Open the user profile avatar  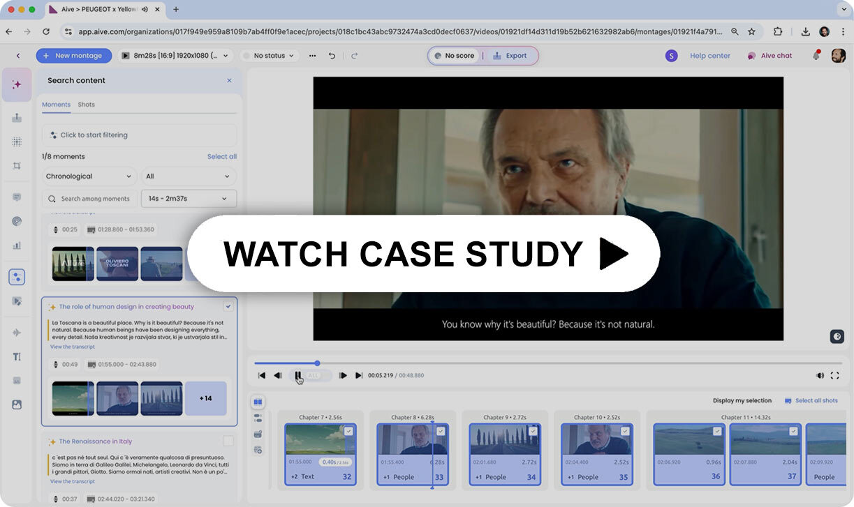point(839,56)
